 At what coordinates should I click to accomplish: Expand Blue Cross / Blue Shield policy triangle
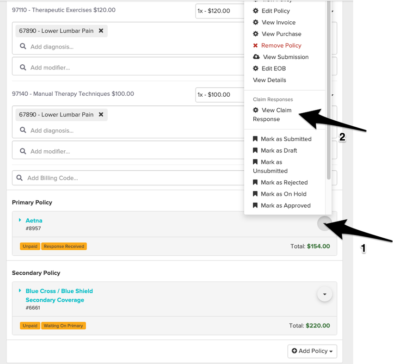pyautogui.click(x=20, y=290)
